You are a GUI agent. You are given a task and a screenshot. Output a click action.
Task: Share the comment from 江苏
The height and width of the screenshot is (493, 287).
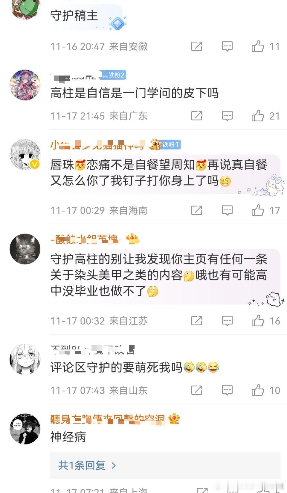[x=197, y=321]
